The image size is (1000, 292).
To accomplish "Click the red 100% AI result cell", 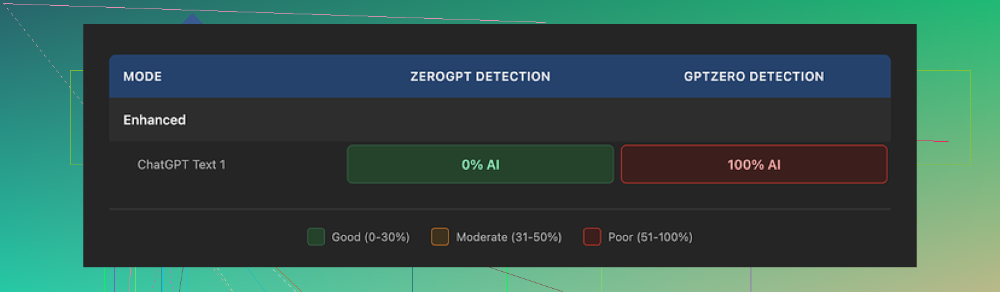I will point(754,165).
